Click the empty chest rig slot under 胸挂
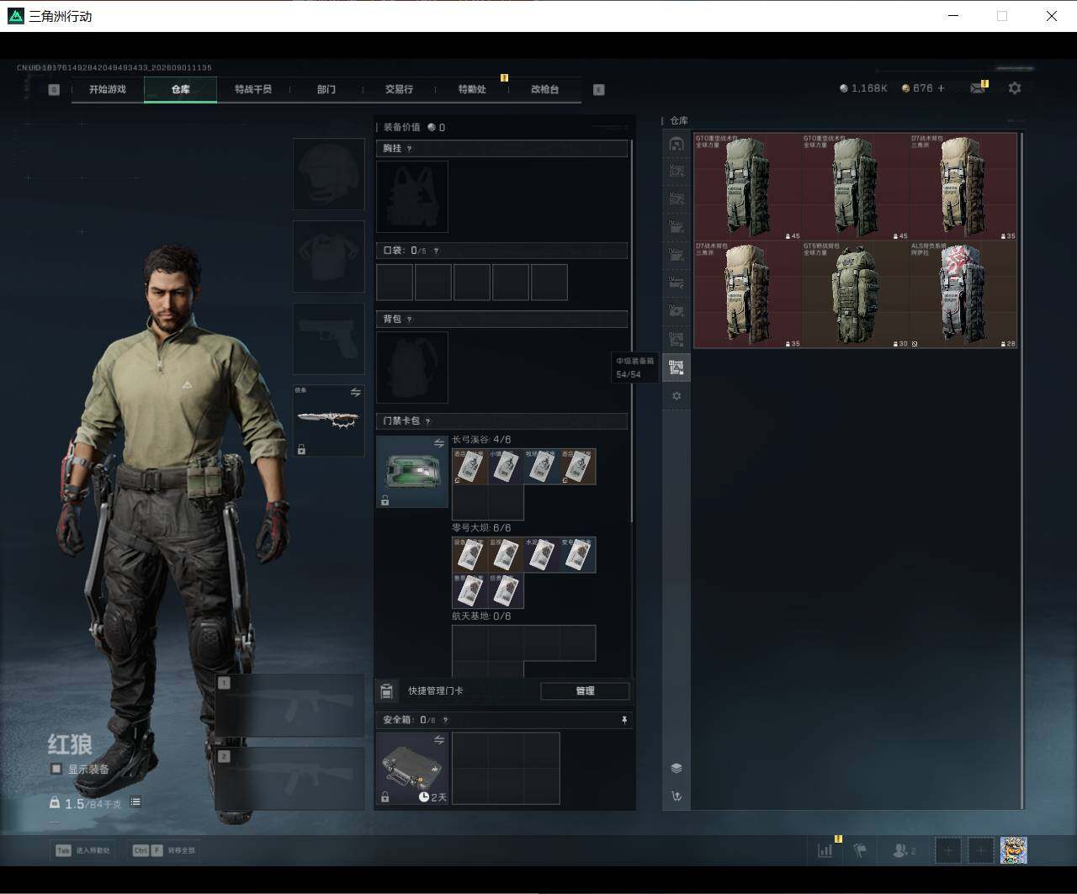 [x=412, y=197]
